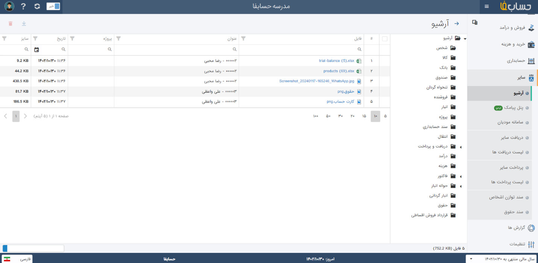
Task: Open the help question mark icon
Action: 23,6
